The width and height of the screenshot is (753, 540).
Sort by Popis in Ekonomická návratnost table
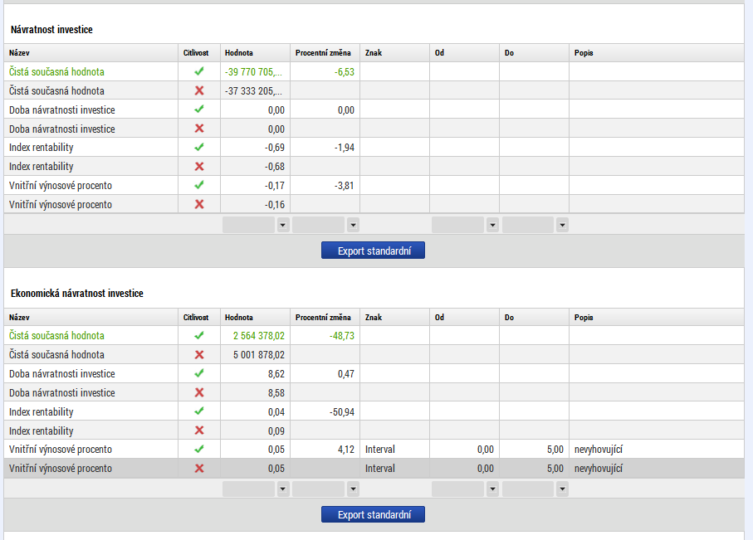click(x=584, y=317)
